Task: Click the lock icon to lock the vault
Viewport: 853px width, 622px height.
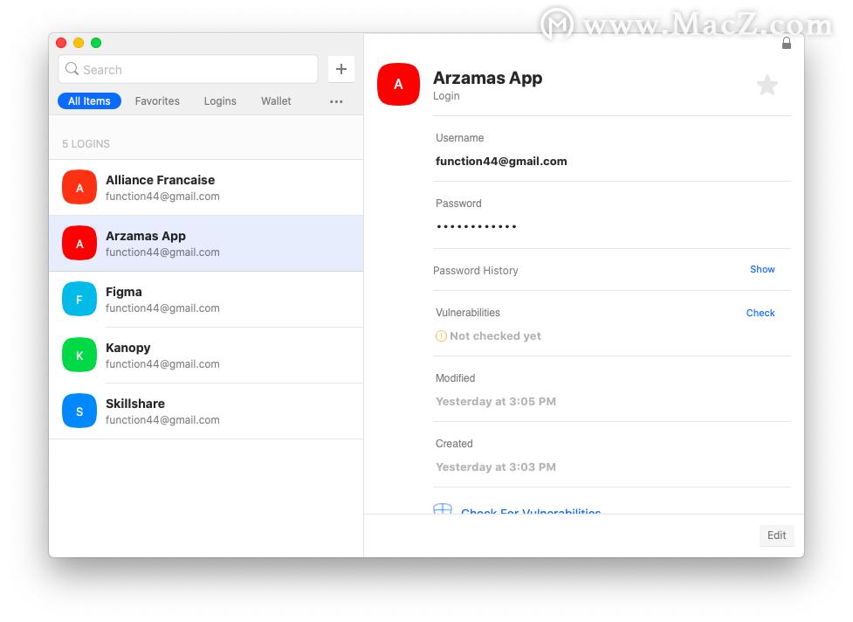Action: [786, 41]
